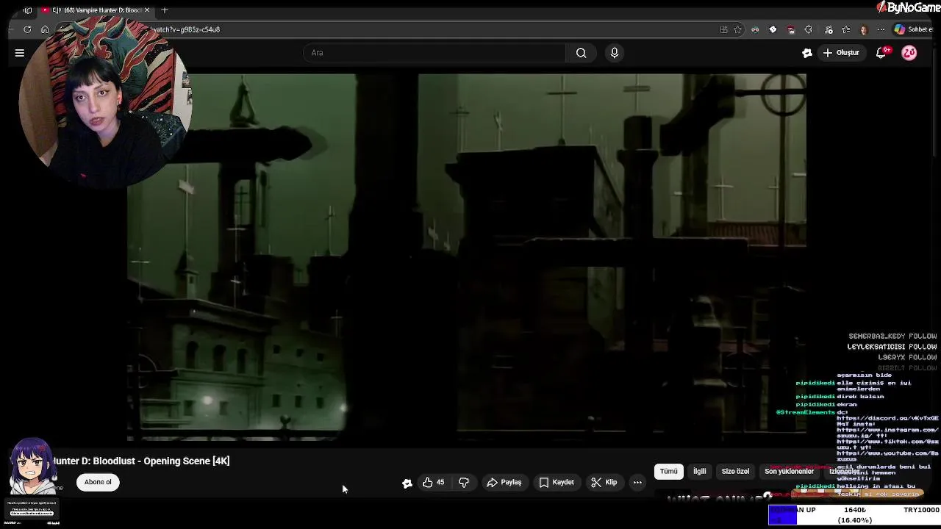Reload the page with the browser refresh icon
941x529 pixels.
coord(27,29)
